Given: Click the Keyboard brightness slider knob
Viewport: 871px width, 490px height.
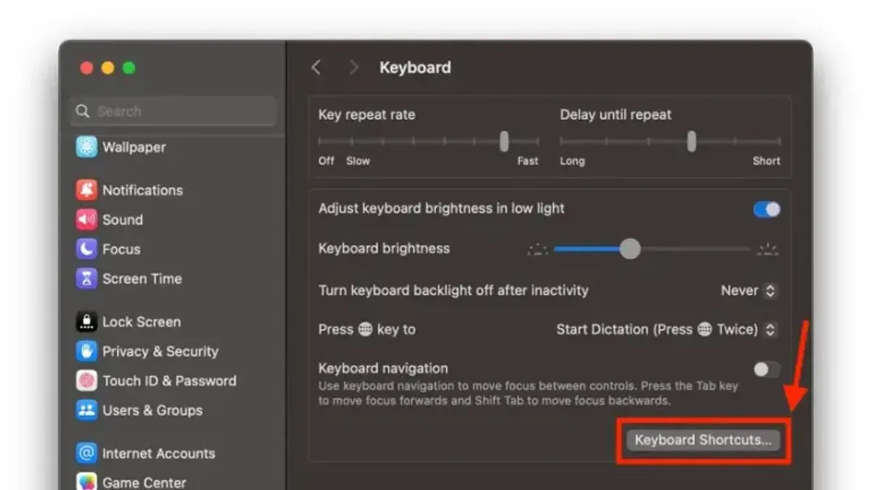Looking at the screenshot, I should pyautogui.click(x=630, y=249).
